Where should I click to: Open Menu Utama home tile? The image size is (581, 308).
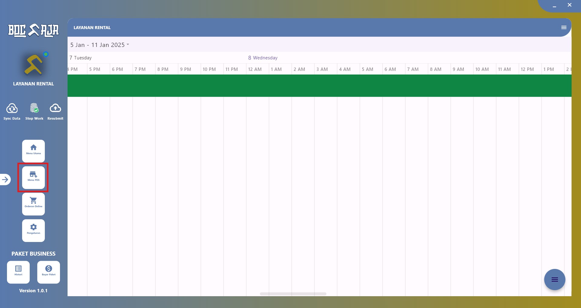click(x=33, y=151)
